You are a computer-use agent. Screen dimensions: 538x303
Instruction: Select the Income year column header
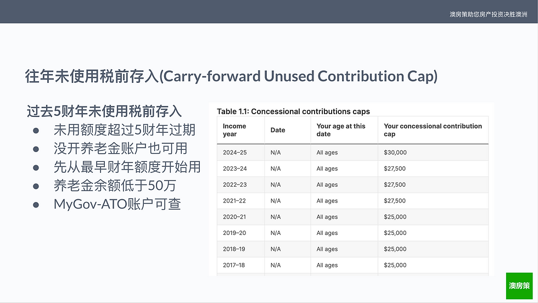point(235,130)
